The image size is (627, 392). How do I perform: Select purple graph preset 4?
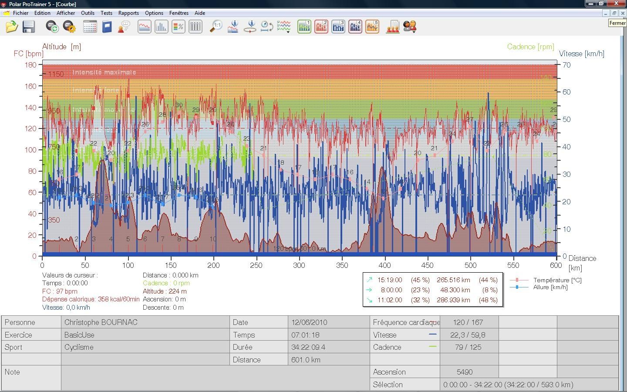(x=355, y=27)
